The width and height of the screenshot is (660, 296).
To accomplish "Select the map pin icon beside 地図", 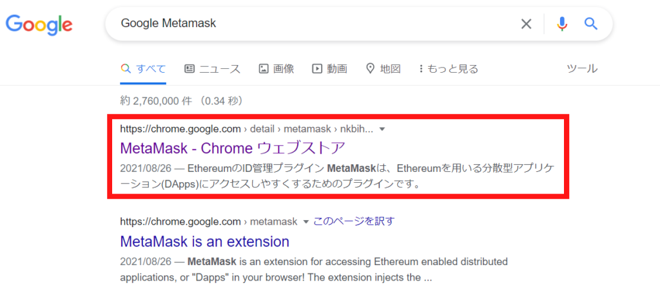I will pyautogui.click(x=371, y=69).
